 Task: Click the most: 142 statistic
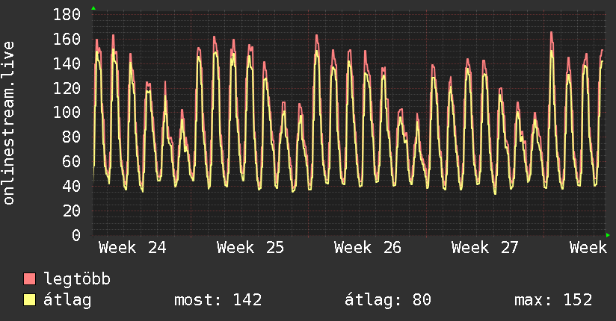(x=218, y=300)
